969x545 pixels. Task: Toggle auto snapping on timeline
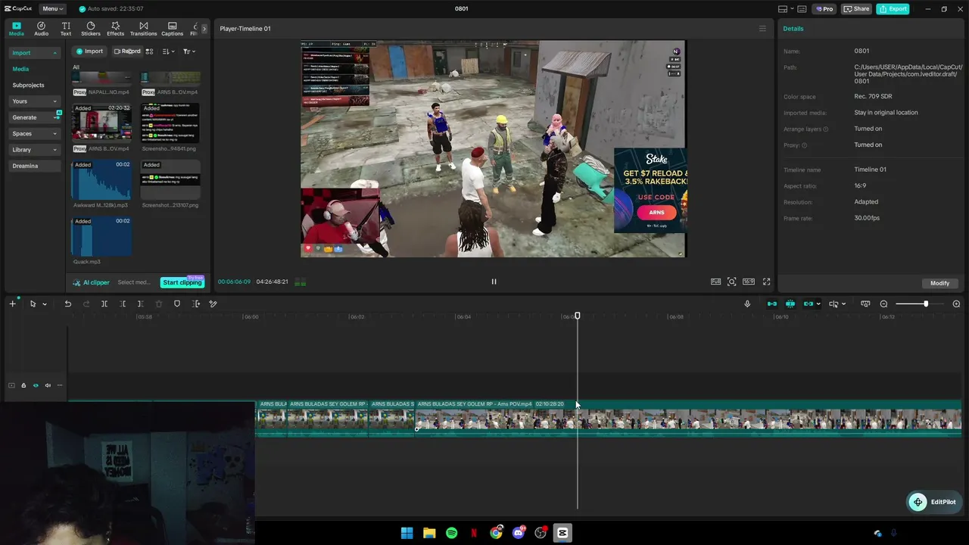pyautogui.click(x=790, y=304)
